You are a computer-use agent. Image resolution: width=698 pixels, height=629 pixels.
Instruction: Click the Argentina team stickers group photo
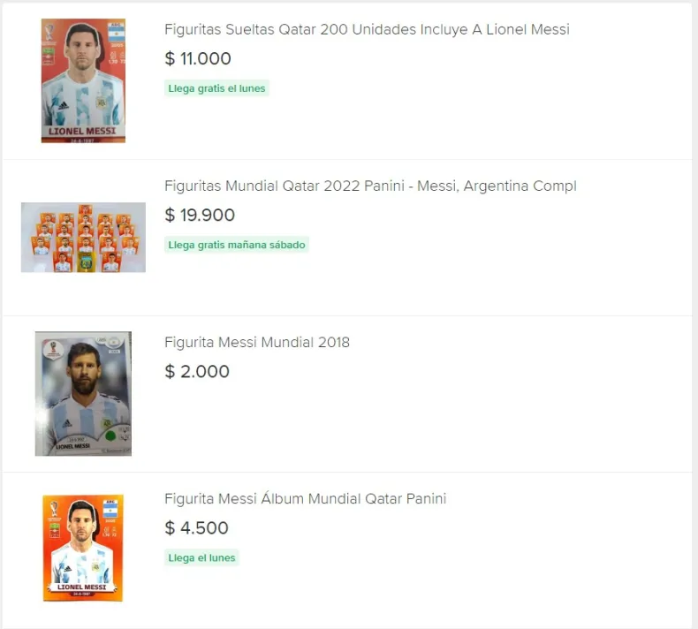pos(83,238)
